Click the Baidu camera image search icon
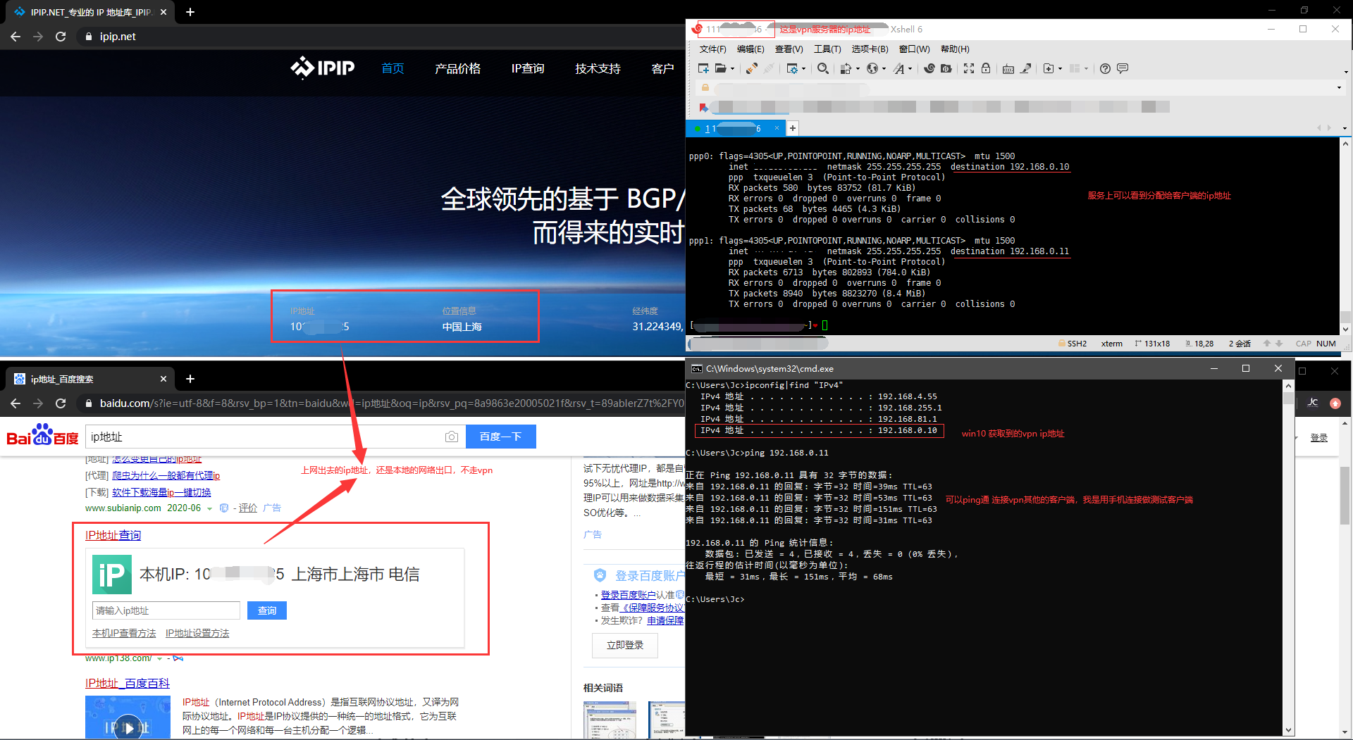The width and height of the screenshot is (1353, 740). point(452,437)
